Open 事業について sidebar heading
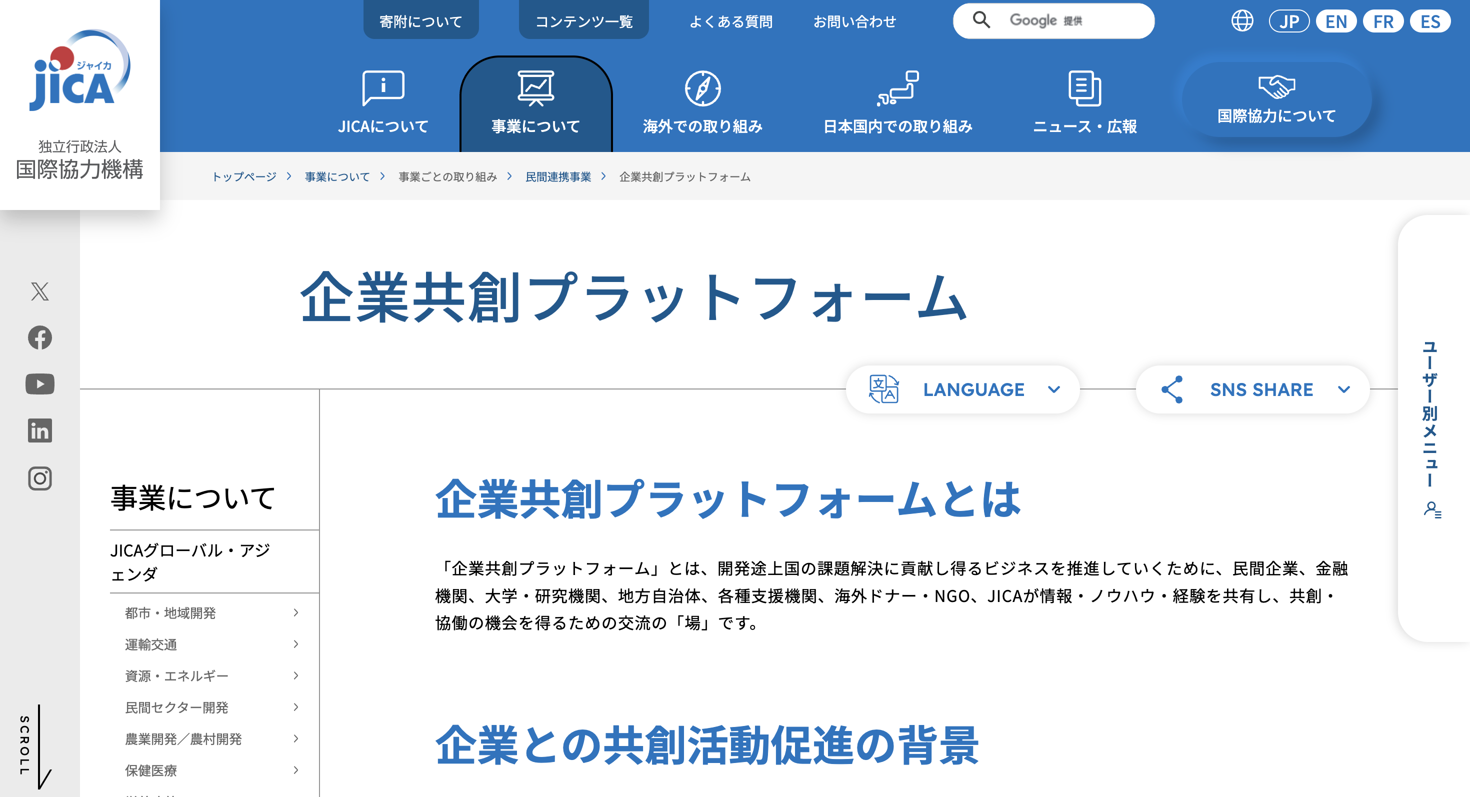The width and height of the screenshot is (1470, 797). [x=192, y=497]
